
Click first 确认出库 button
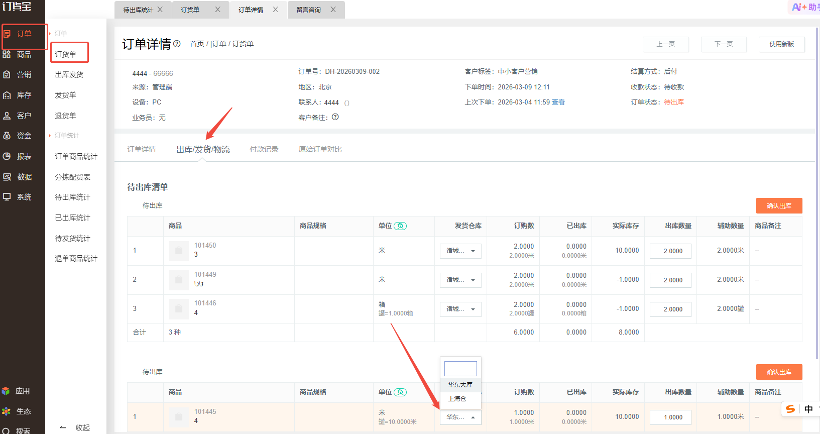tap(779, 206)
